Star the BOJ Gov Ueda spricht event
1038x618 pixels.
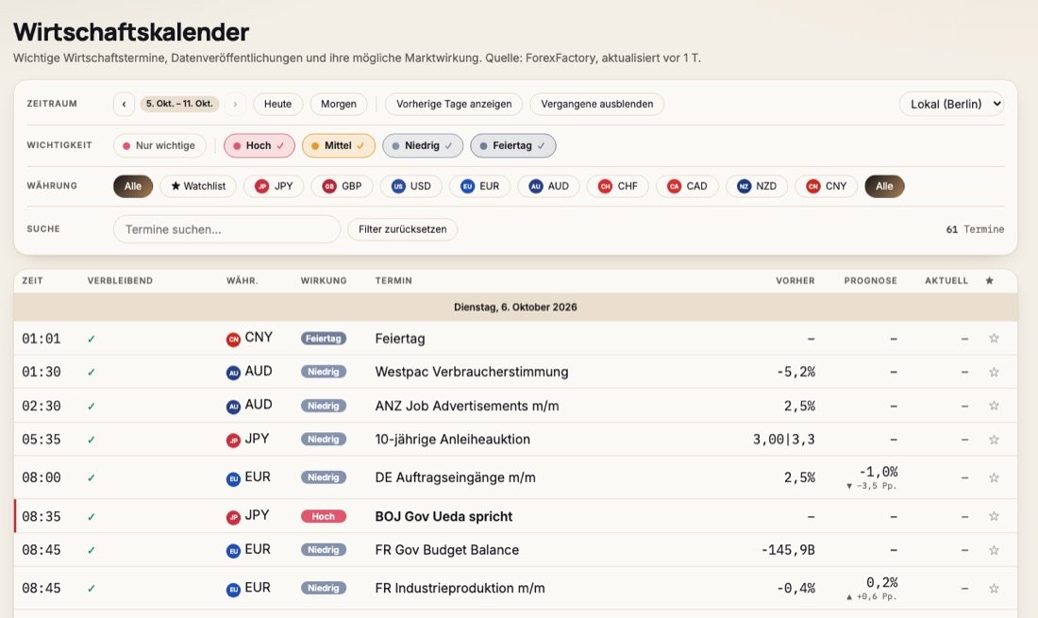pos(994,516)
